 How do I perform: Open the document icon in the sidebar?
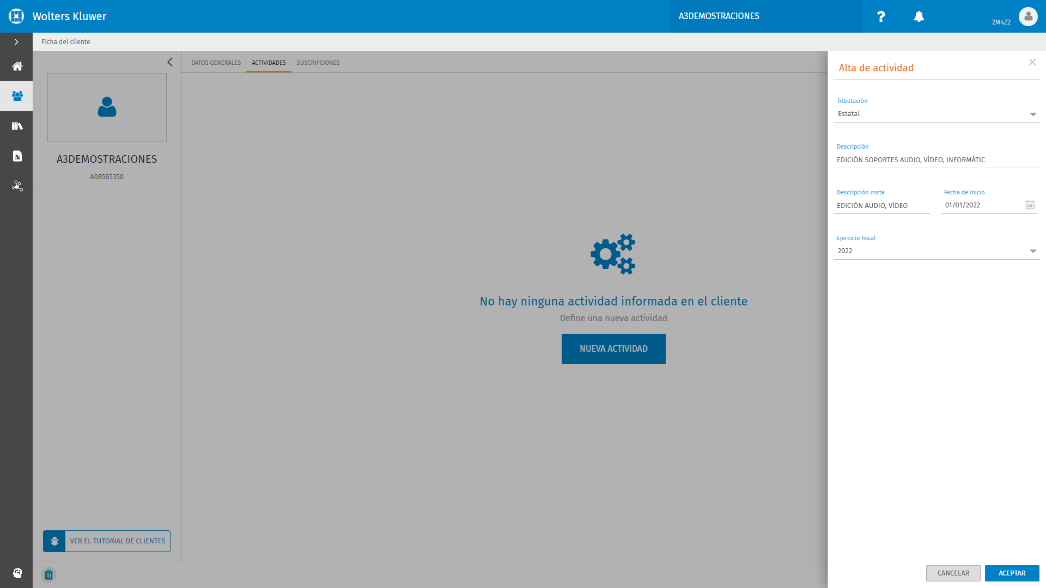click(x=17, y=156)
